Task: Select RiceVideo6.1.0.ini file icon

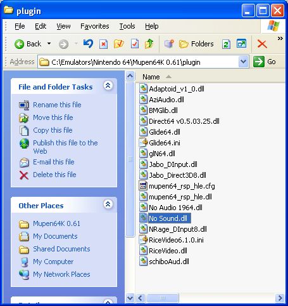Action: point(143,240)
